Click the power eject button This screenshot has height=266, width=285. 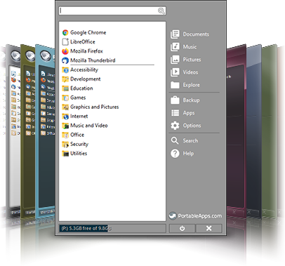point(182,228)
